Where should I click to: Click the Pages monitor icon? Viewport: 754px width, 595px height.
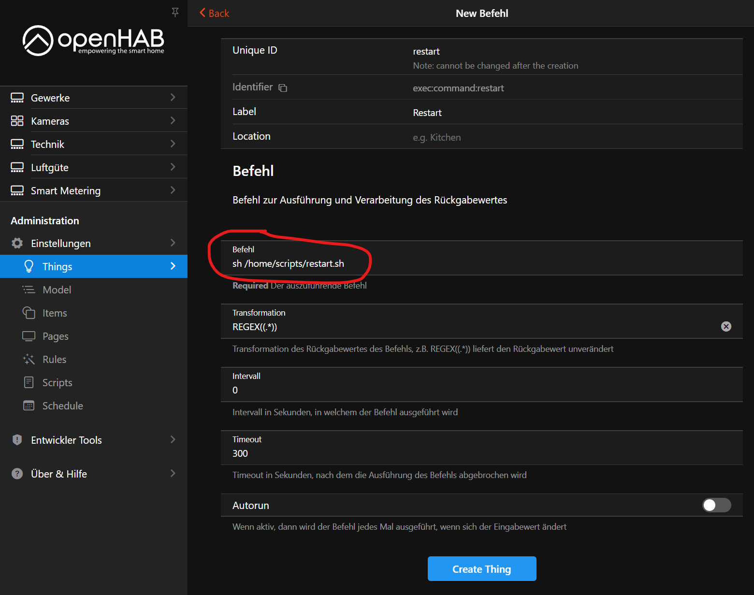click(29, 336)
